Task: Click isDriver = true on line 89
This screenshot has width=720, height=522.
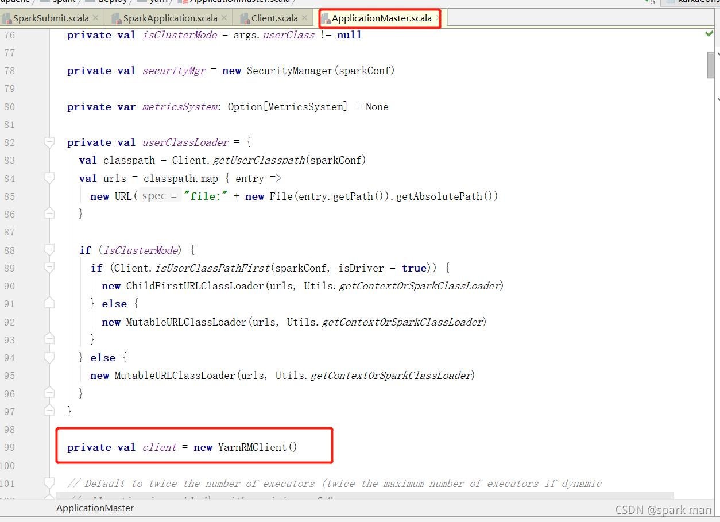Action: click(383, 268)
